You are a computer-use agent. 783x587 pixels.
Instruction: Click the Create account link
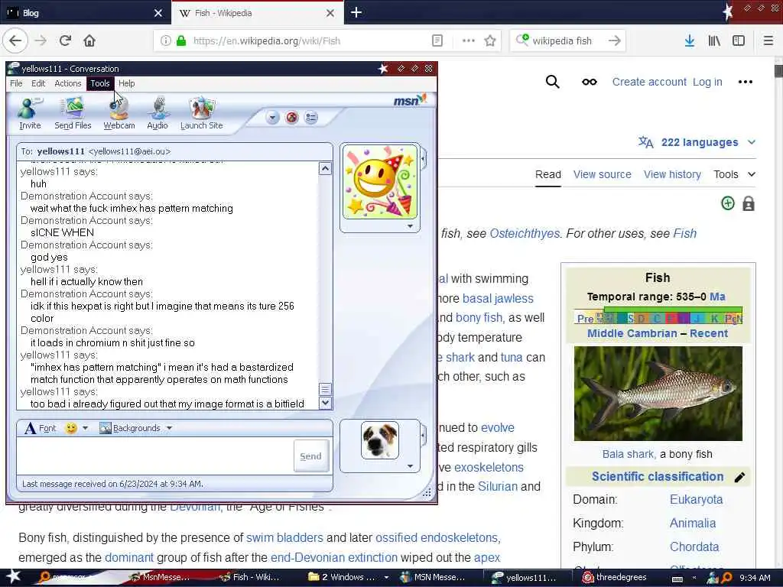649,82
